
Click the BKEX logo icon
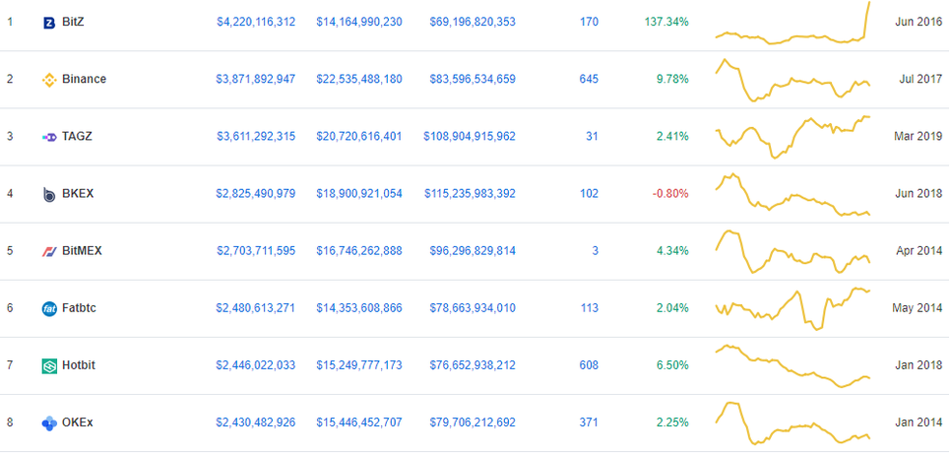coord(49,194)
